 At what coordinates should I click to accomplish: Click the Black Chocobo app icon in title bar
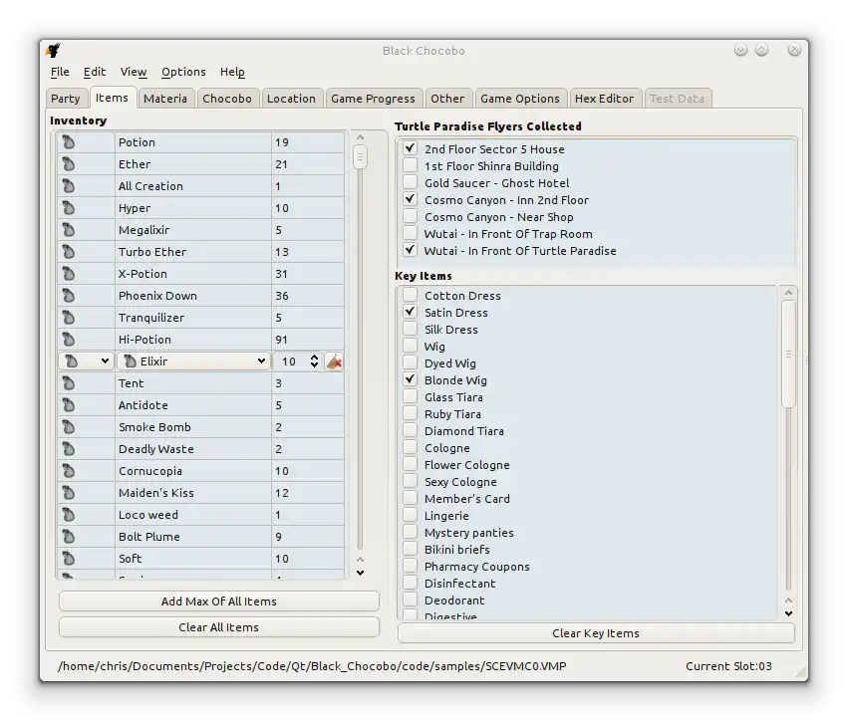coord(53,50)
